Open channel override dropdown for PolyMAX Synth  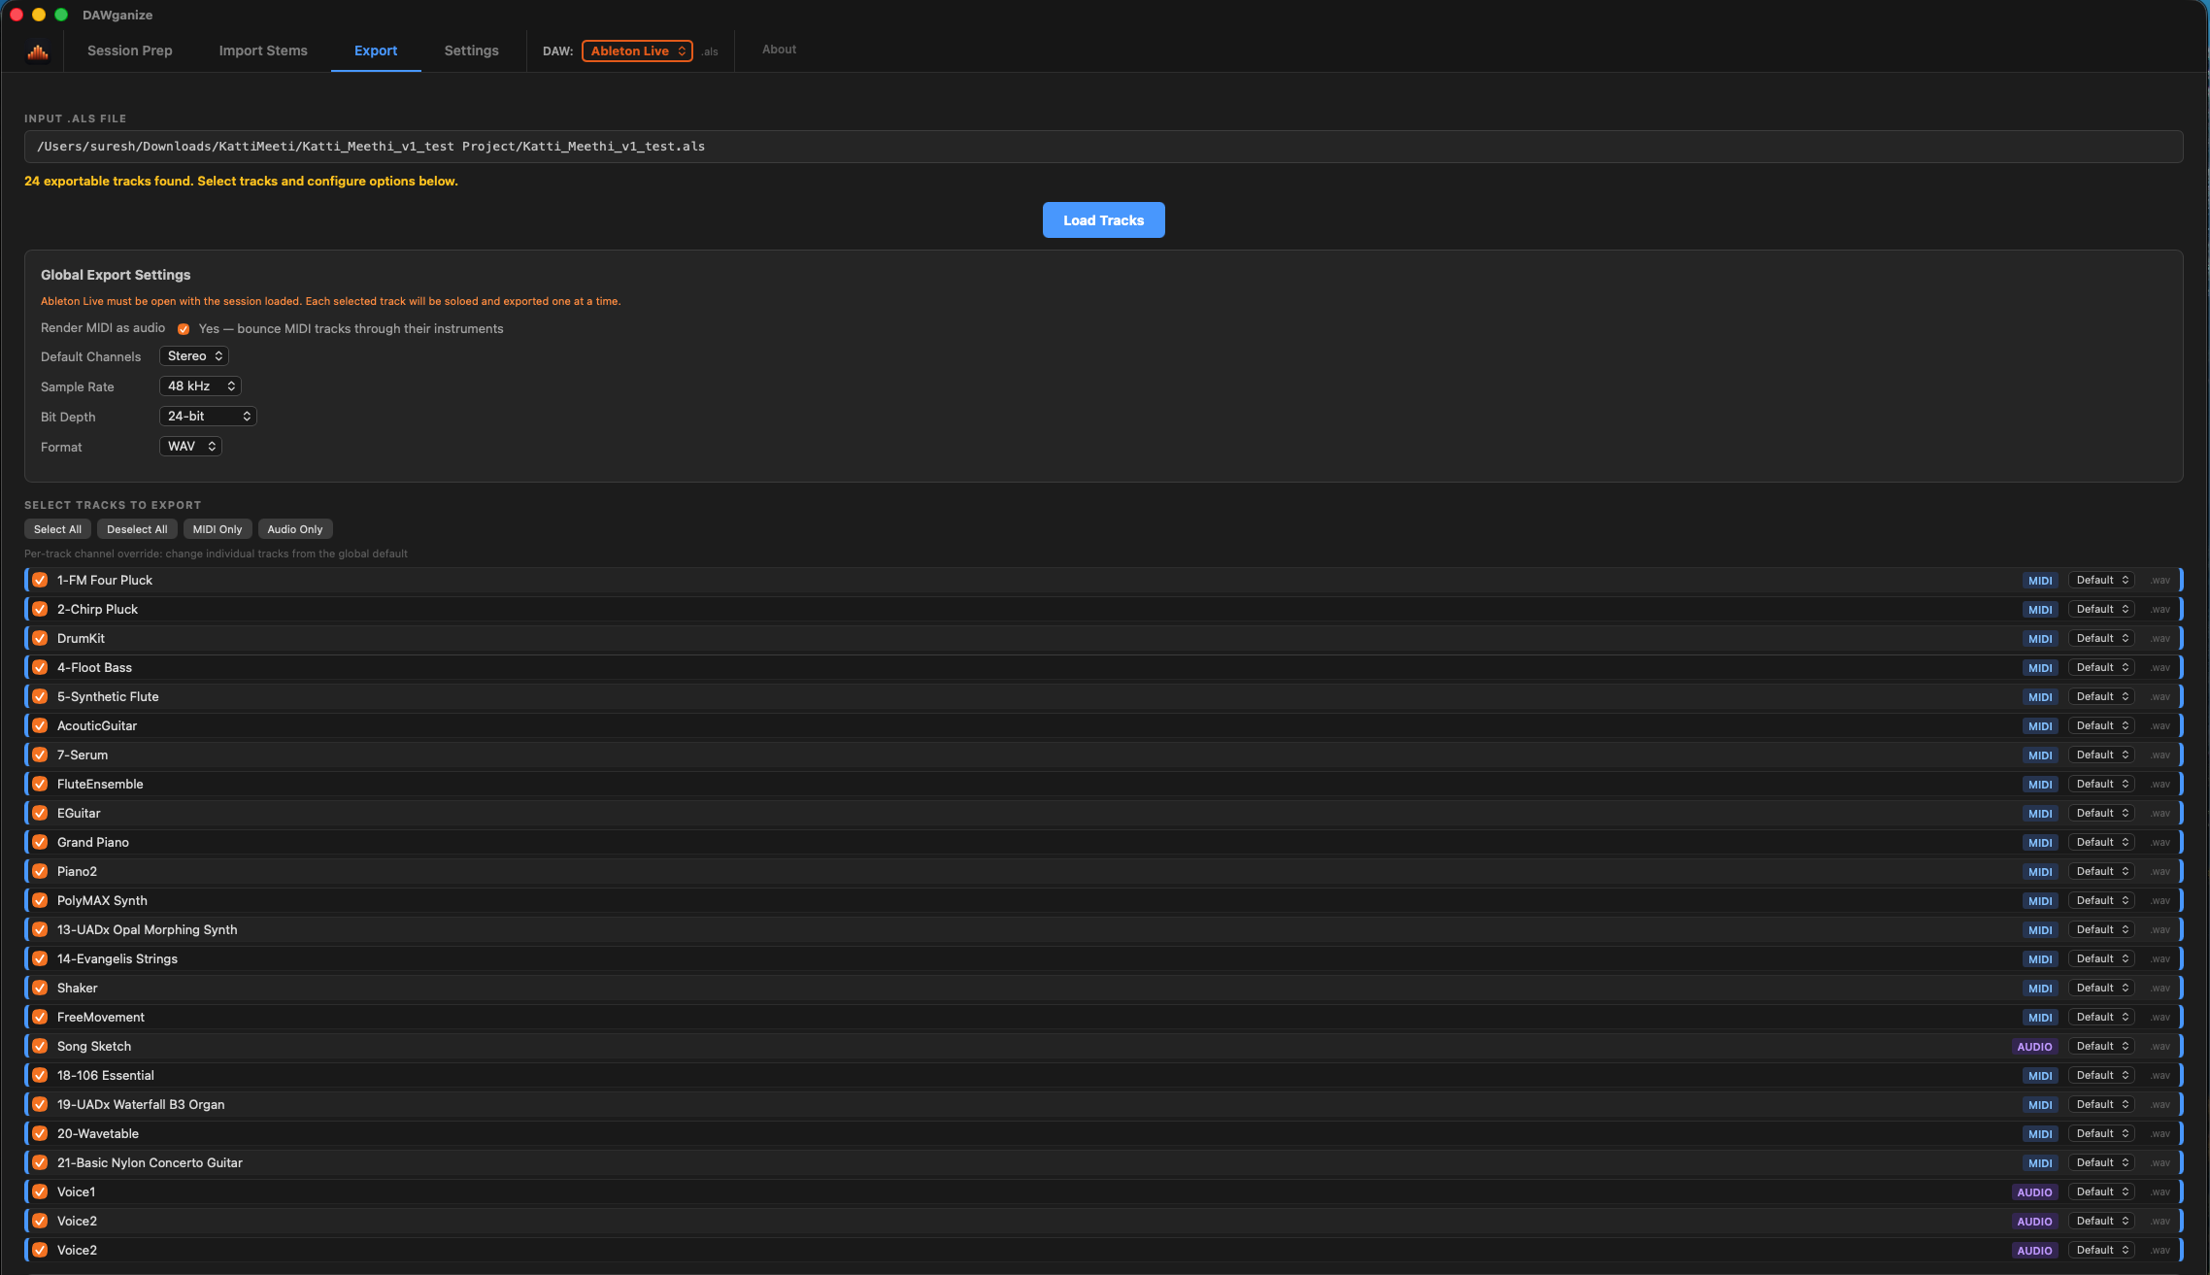pos(2101,900)
